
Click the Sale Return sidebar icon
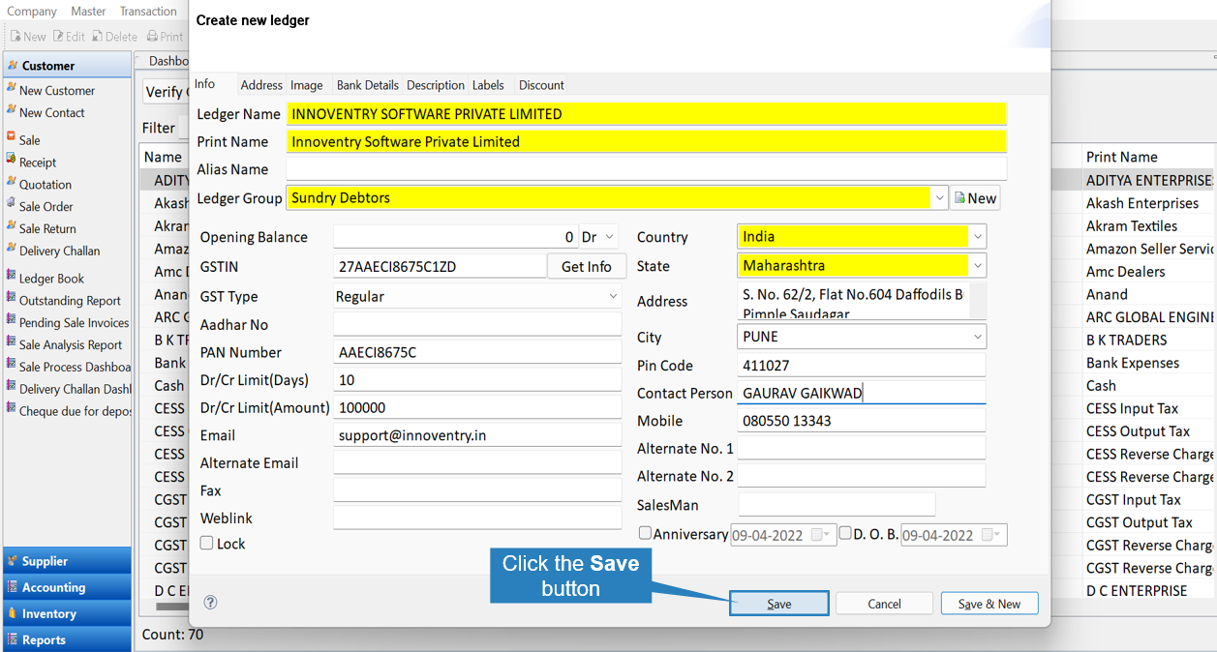pyautogui.click(x=11, y=227)
